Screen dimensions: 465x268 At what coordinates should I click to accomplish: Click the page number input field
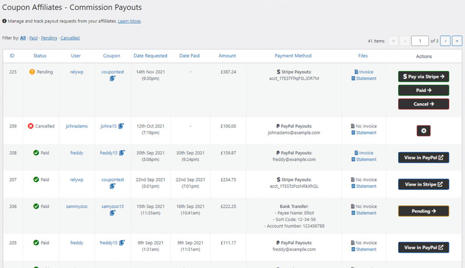coord(420,41)
